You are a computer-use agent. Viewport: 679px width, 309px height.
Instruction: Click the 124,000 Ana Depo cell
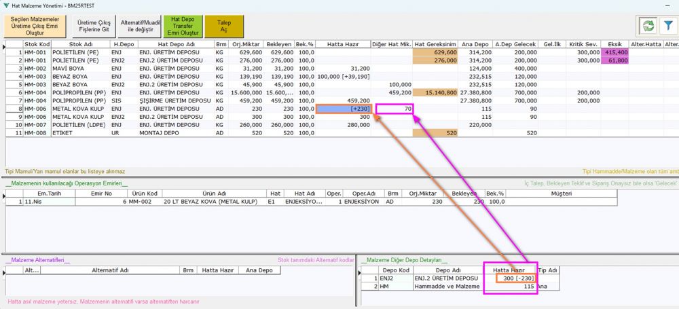[475, 69]
